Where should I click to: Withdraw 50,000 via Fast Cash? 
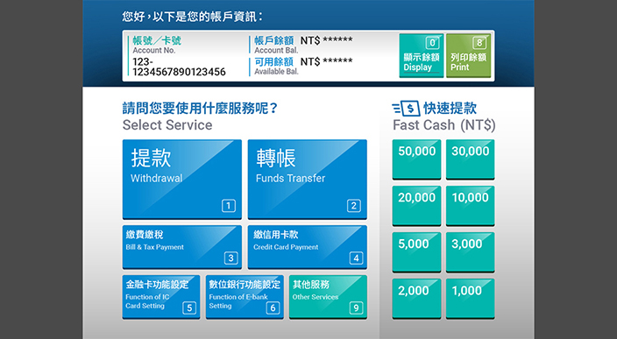(x=416, y=159)
